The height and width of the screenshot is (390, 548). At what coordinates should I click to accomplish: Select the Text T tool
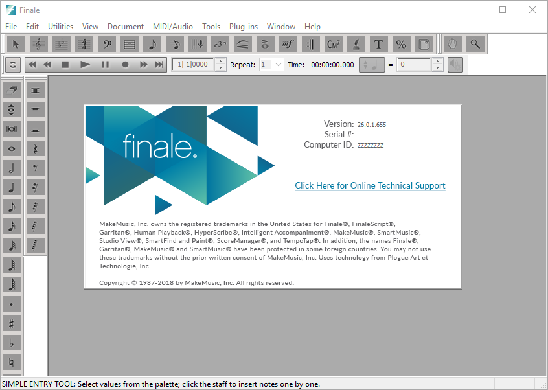coord(378,44)
